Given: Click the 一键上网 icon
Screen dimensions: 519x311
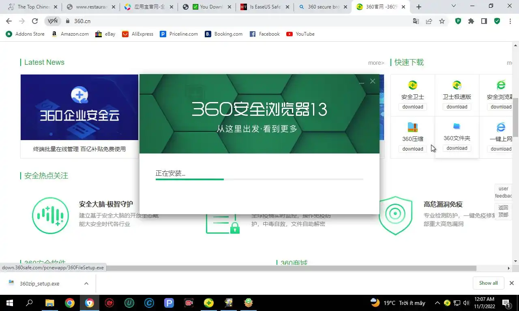Looking at the screenshot, I should point(501,127).
